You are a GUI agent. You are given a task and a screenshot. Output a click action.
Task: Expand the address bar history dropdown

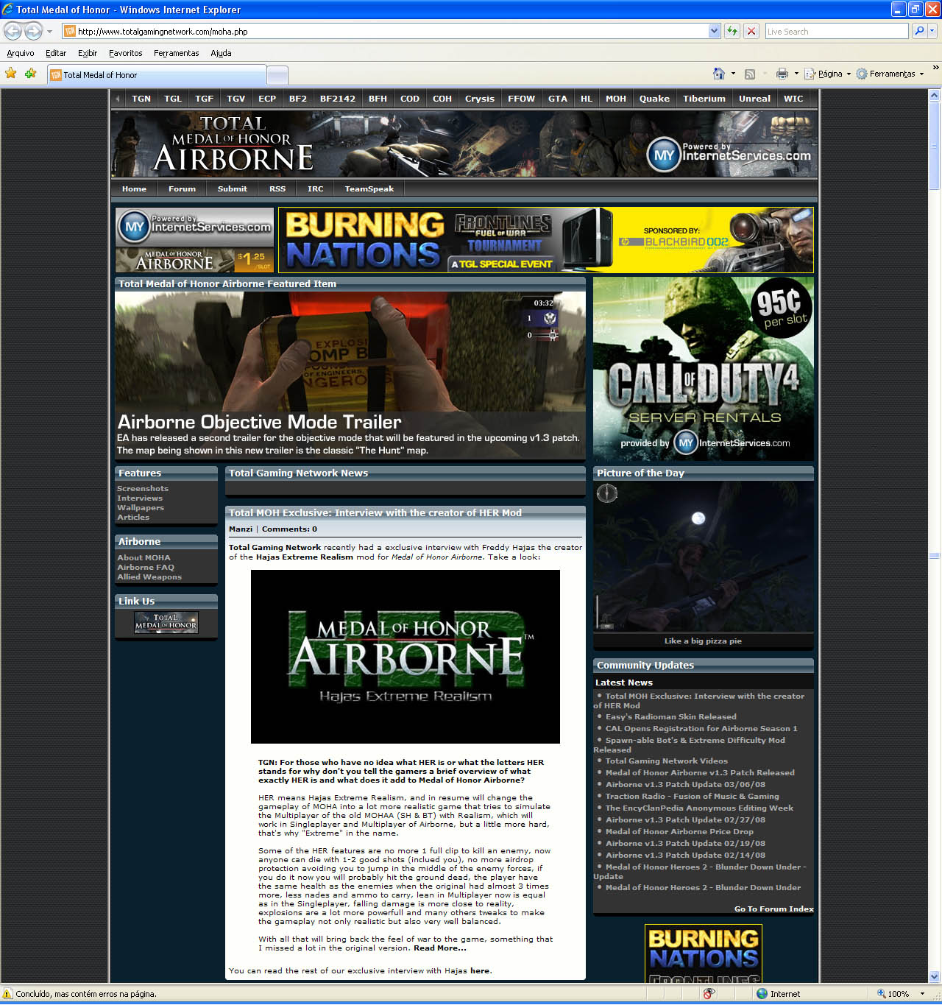714,31
